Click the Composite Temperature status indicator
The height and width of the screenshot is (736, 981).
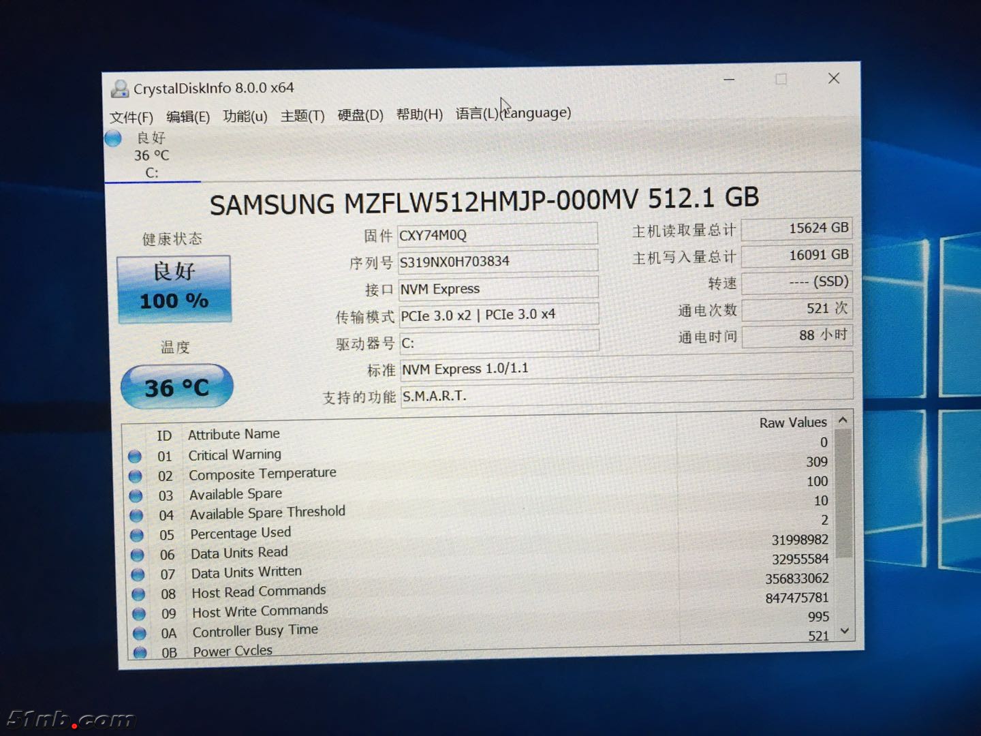click(x=136, y=476)
